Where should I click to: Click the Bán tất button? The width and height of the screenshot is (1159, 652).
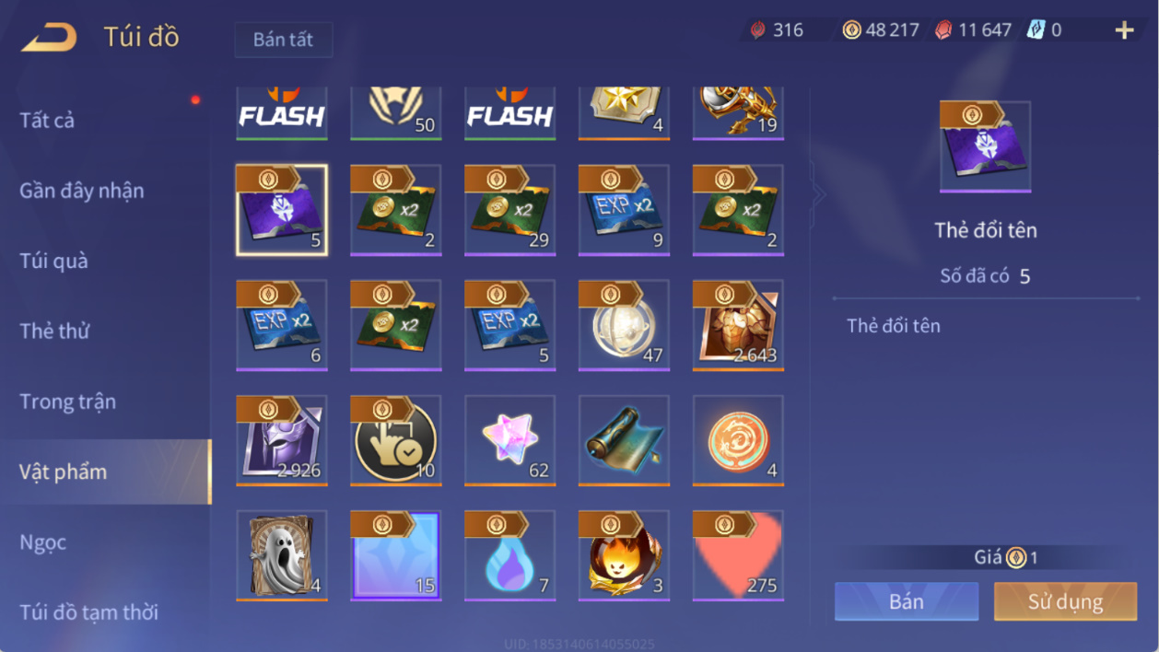pyautogui.click(x=283, y=40)
